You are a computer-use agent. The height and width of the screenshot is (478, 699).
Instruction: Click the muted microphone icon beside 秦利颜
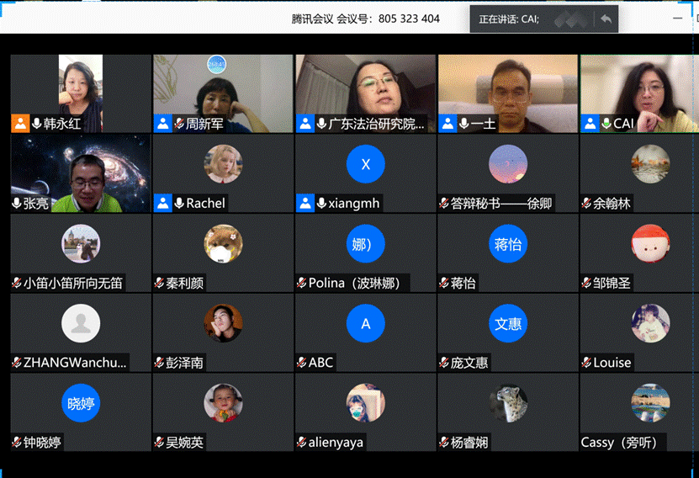point(159,284)
